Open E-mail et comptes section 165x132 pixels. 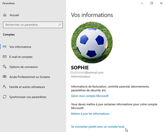pyautogui.click(x=21, y=57)
